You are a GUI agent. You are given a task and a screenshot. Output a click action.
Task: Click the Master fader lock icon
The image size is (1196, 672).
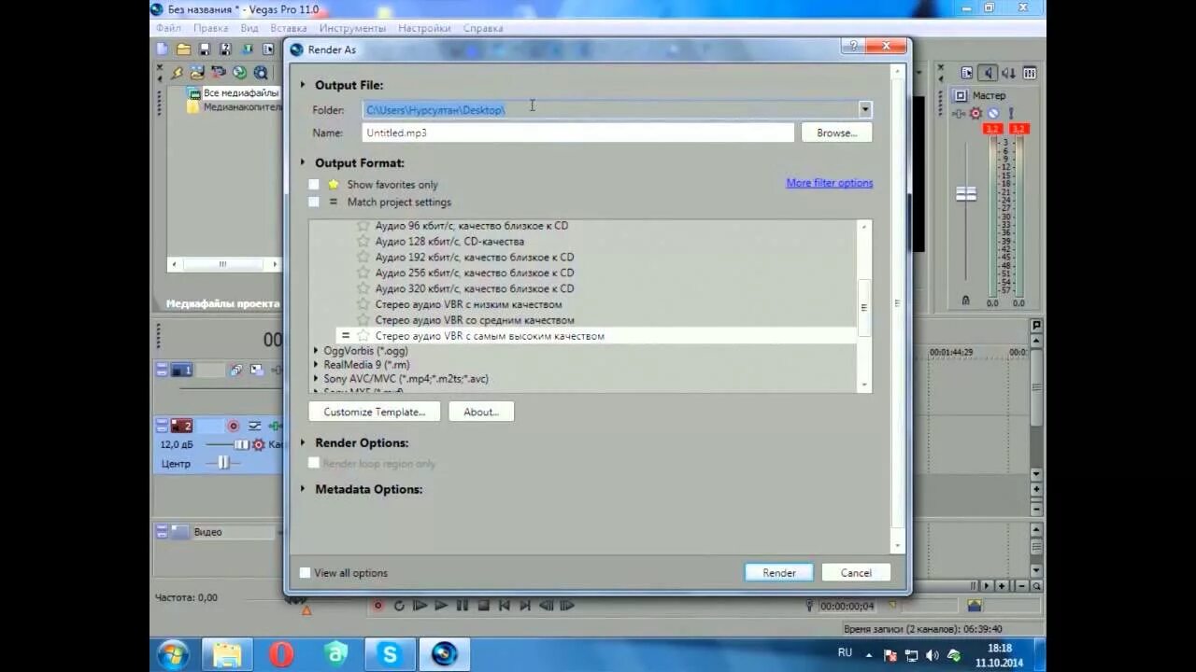(965, 301)
